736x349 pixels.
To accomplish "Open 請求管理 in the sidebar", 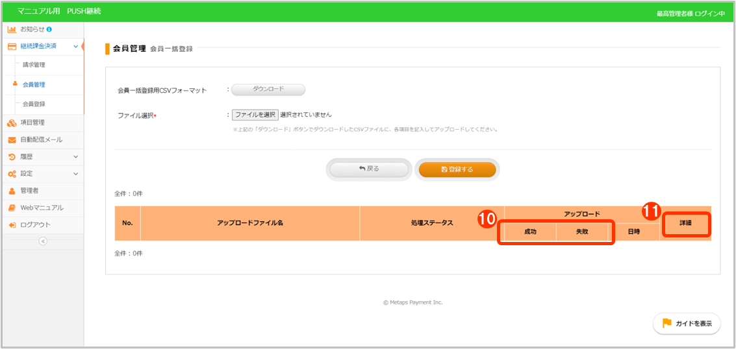I will [x=34, y=65].
